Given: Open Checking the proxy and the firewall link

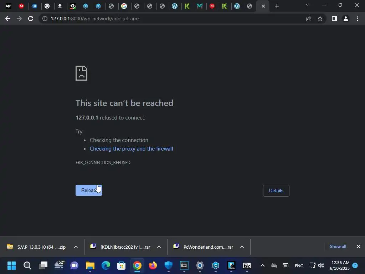Looking at the screenshot, I should [x=131, y=149].
